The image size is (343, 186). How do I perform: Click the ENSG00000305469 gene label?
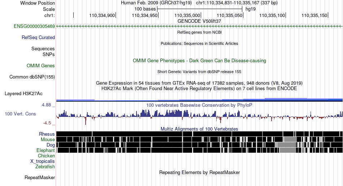coord(34,26)
